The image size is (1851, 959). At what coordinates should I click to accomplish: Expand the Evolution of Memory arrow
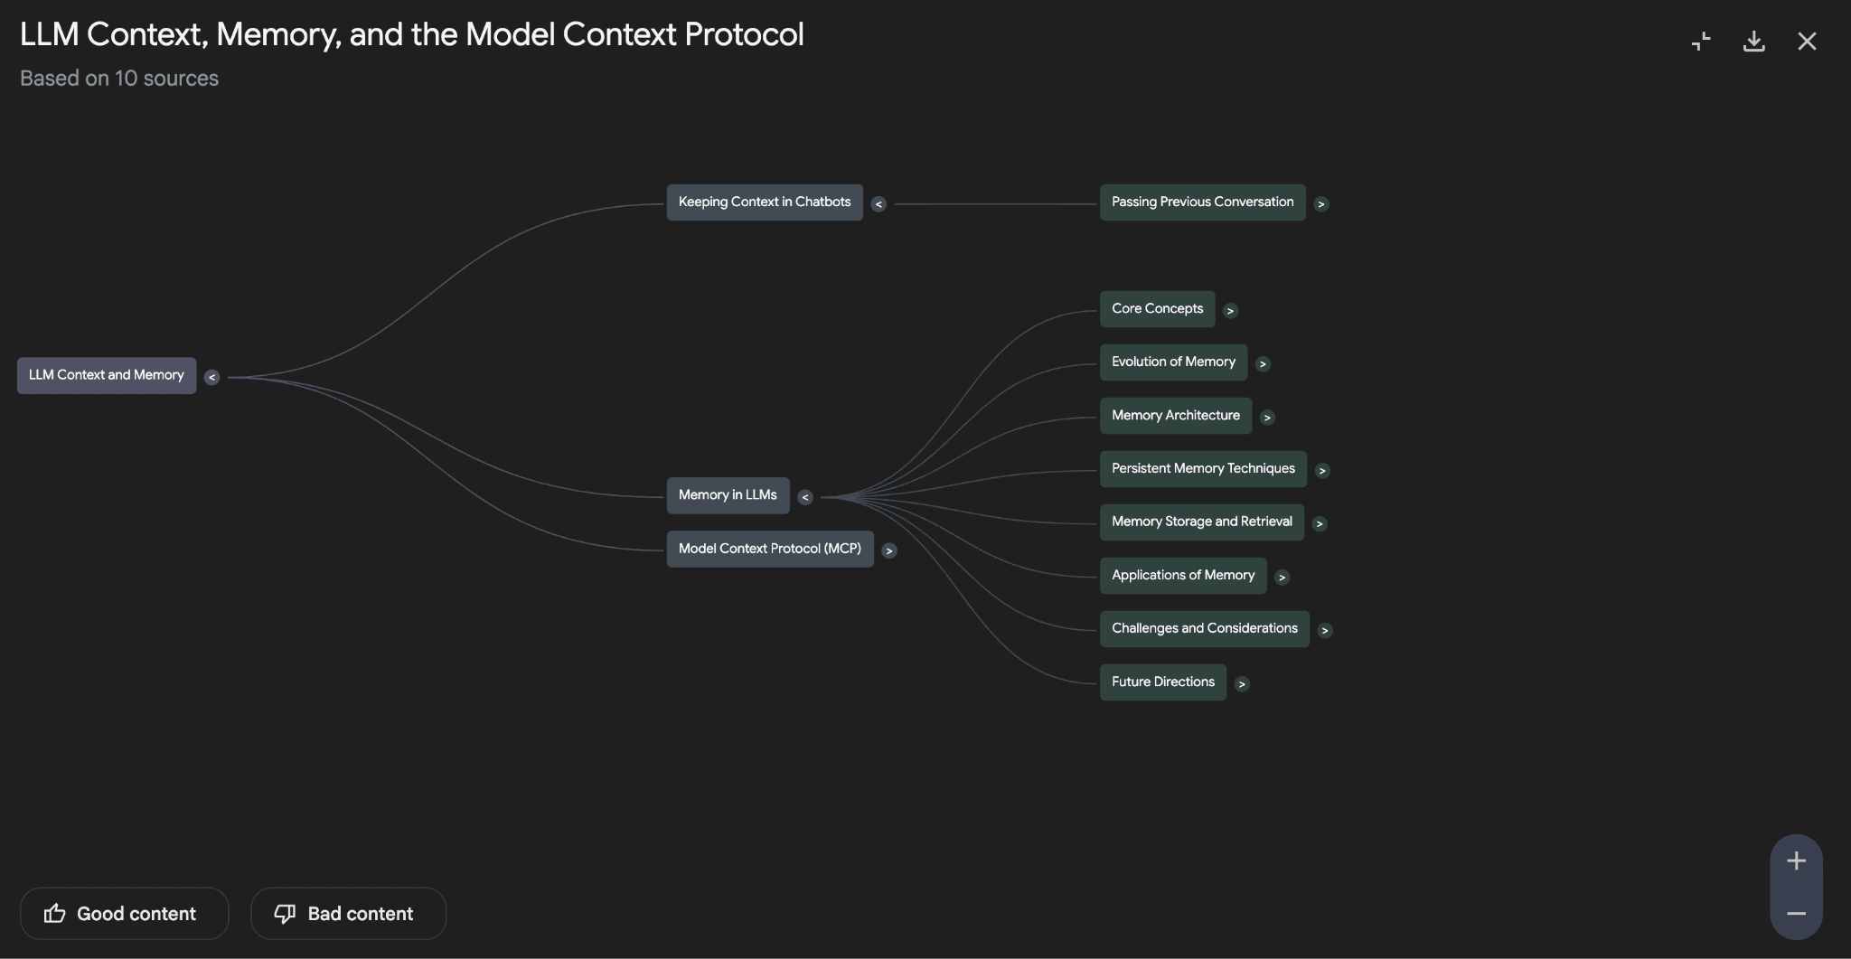click(1263, 364)
